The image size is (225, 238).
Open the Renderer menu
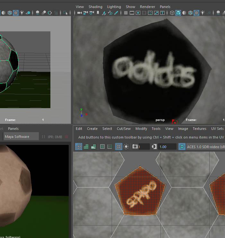click(147, 7)
